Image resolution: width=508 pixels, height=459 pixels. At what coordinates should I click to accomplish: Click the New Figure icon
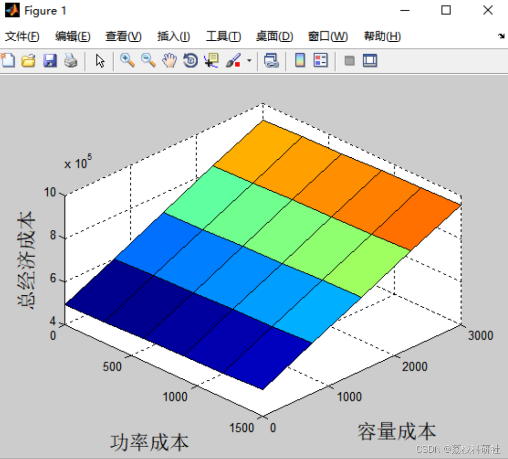point(8,60)
